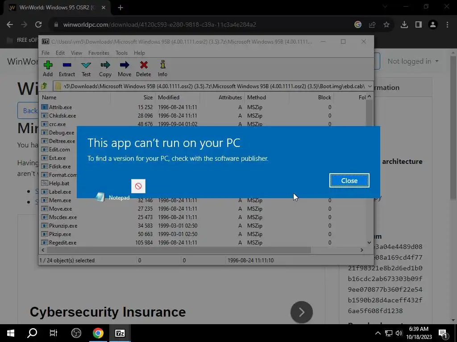Switch to Chrome in the taskbar
Viewport: 457px width, 342px height.
98,333
